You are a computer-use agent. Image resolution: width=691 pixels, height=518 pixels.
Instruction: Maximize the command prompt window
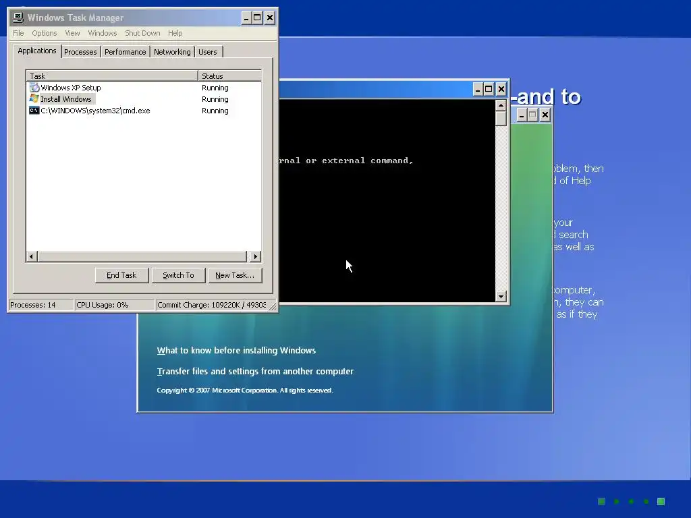coord(489,90)
